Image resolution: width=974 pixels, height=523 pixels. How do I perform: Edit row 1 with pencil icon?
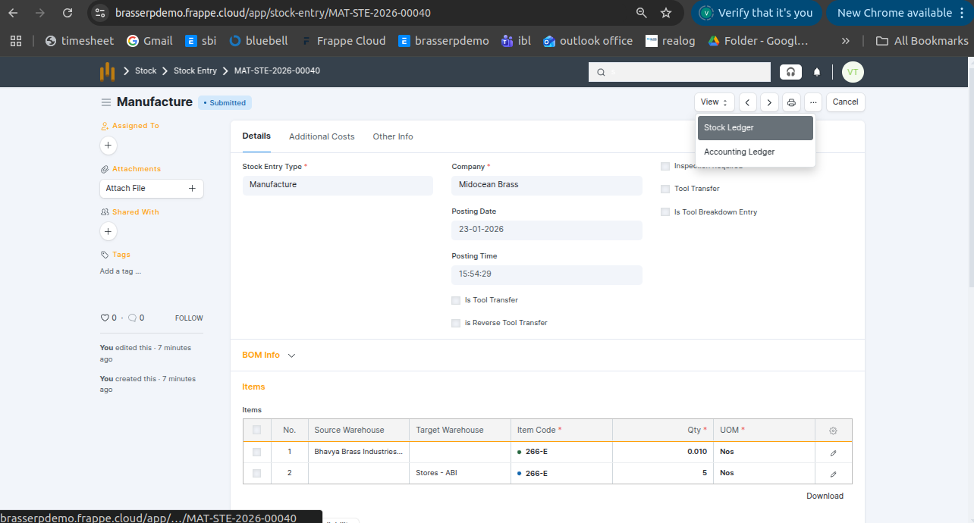point(833,453)
